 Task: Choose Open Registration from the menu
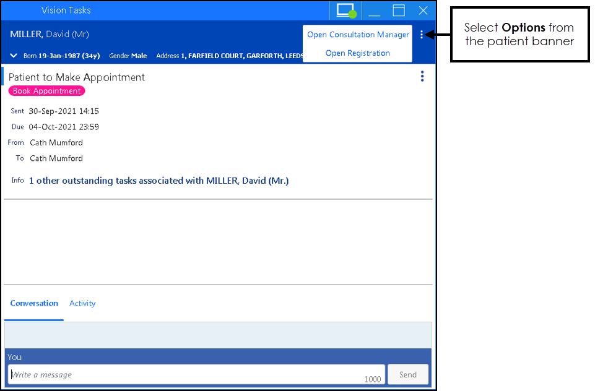click(358, 53)
